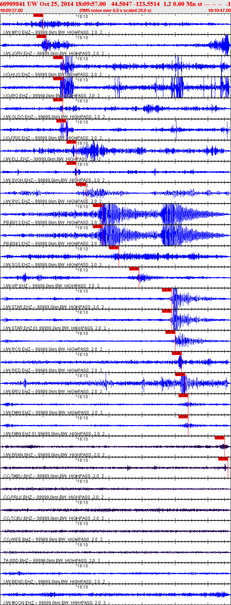The width and height of the screenshot is (231, 605).
Task: Click the CC TMBU BHZ station label
Action: (18, 476)
